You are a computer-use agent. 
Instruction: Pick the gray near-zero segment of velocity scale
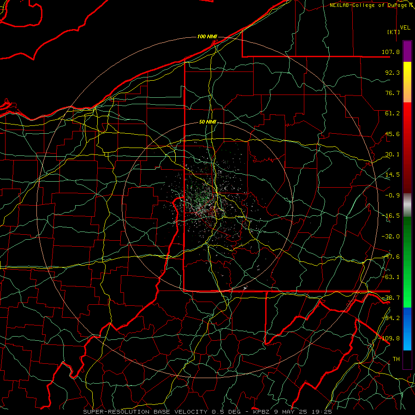(407, 205)
